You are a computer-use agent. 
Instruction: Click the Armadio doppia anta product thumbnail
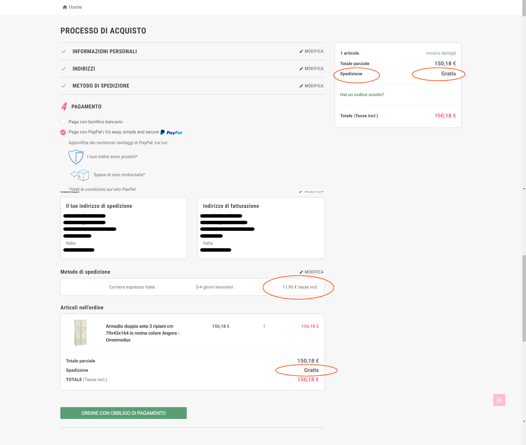[x=80, y=333]
